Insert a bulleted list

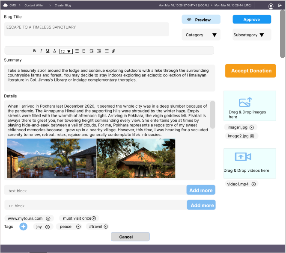tap(77, 51)
